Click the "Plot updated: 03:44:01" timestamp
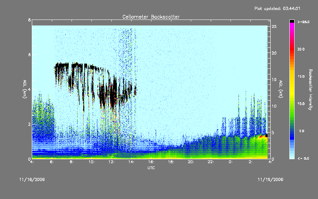 click(277, 8)
